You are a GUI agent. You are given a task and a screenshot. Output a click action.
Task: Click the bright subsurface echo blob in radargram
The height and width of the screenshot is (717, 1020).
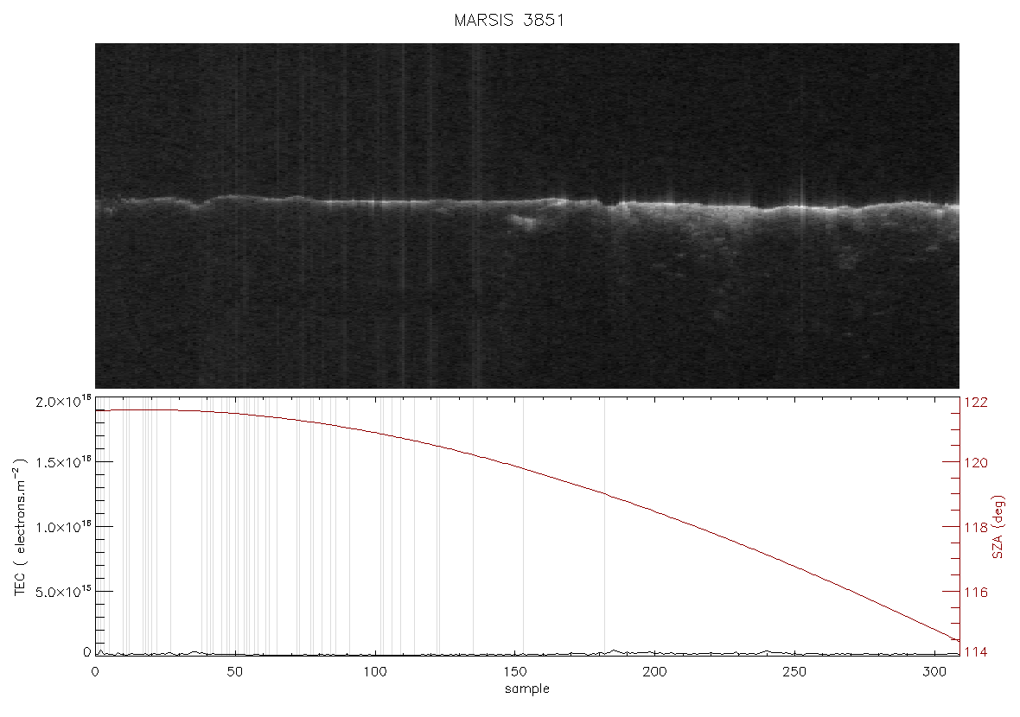point(523,222)
